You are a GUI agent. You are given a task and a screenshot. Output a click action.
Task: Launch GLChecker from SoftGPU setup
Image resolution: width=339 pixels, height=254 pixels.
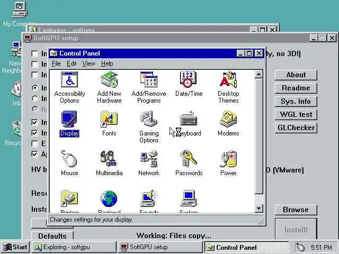[296, 128]
